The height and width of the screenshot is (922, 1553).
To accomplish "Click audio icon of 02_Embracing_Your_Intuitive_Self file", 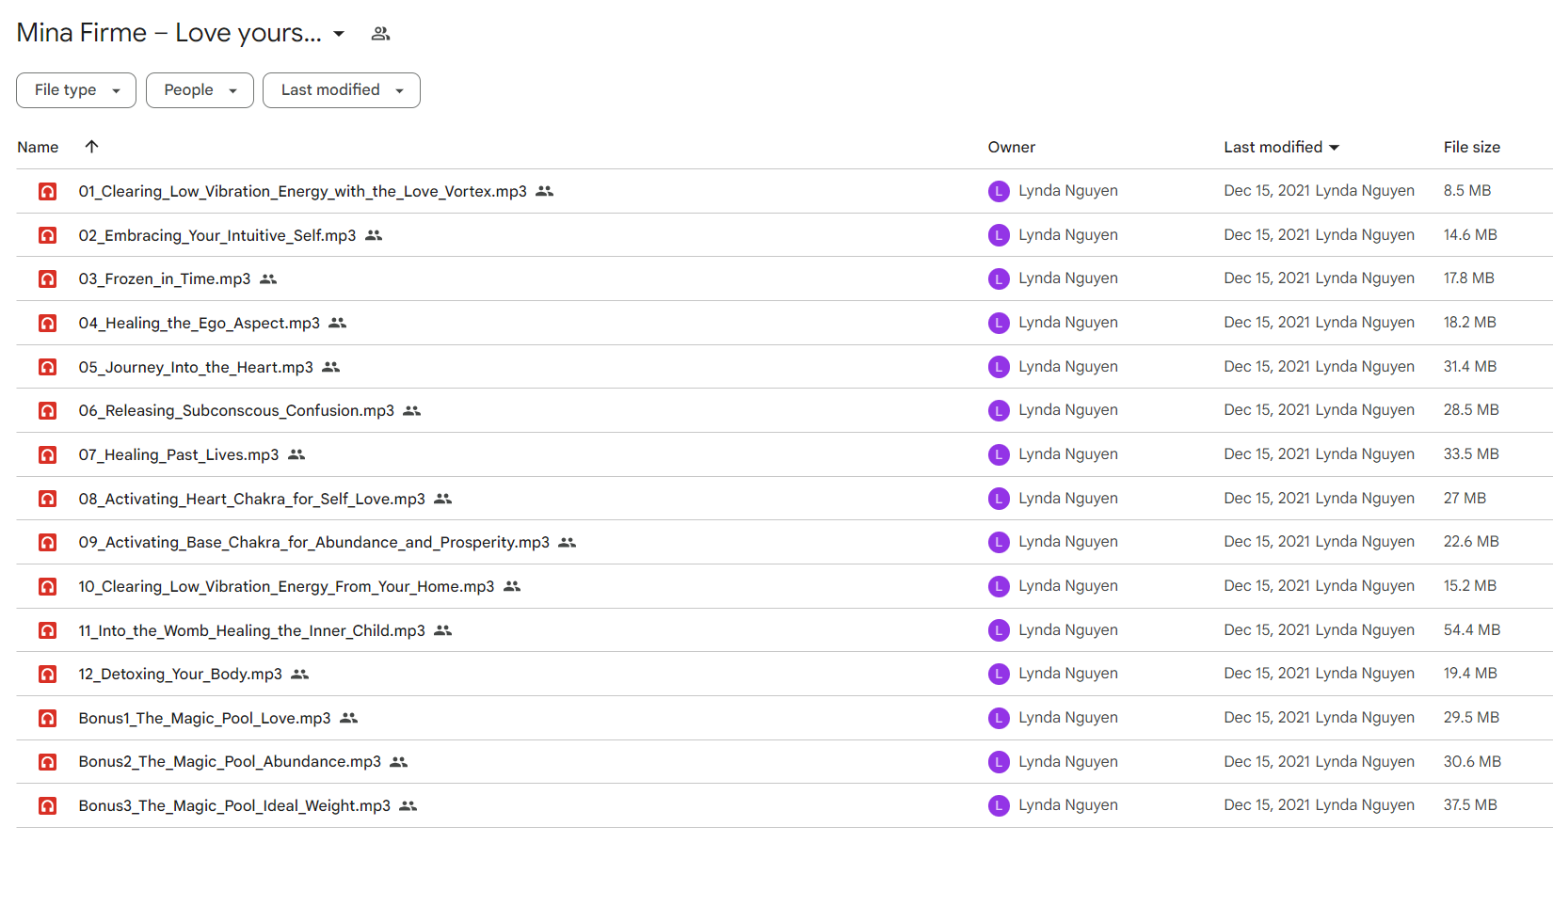I will point(47,235).
